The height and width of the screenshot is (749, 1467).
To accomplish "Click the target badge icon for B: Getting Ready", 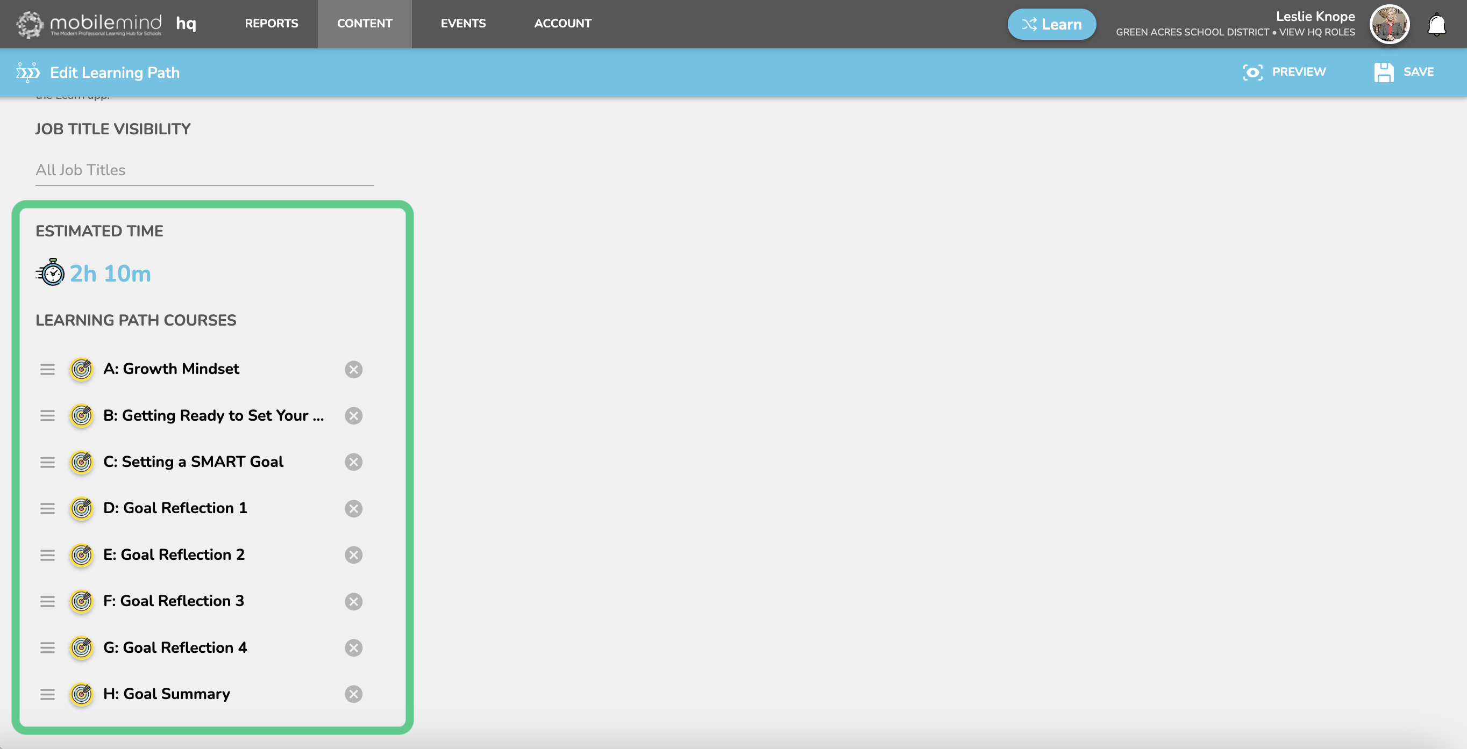I will [x=81, y=415].
